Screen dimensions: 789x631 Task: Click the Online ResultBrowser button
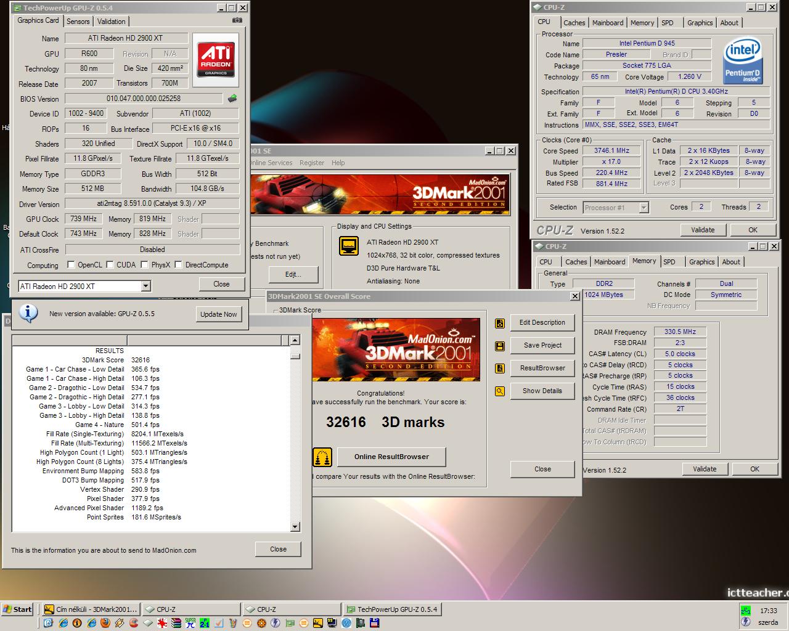tap(391, 457)
